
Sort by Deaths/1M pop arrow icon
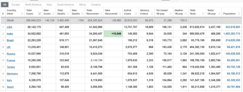(186, 14)
